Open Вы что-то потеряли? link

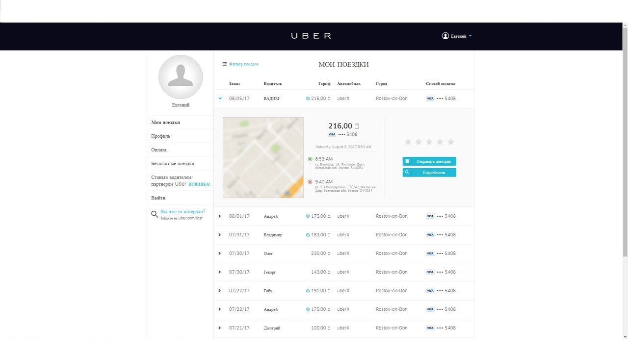pos(183,211)
